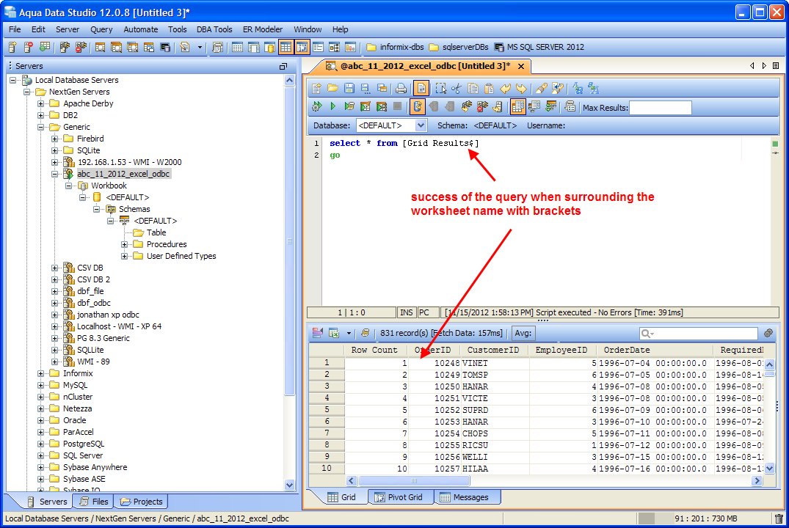Toggle INS insert mode indicator in status bar
The image size is (789, 528).
tap(407, 313)
